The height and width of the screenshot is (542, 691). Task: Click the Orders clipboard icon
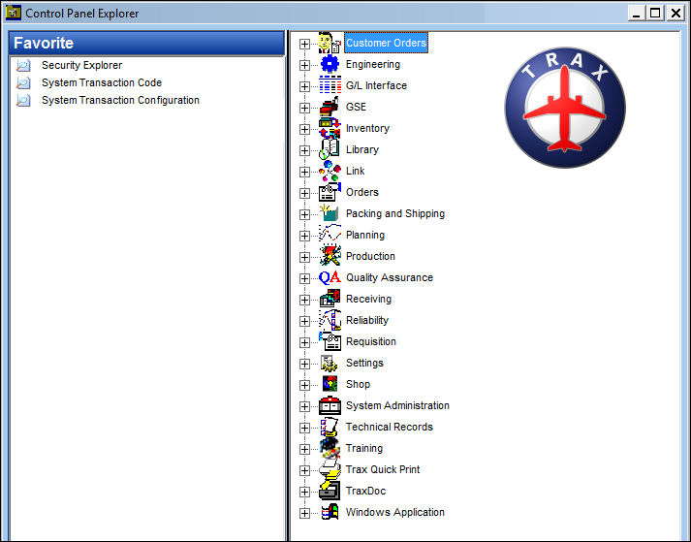(330, 192)
